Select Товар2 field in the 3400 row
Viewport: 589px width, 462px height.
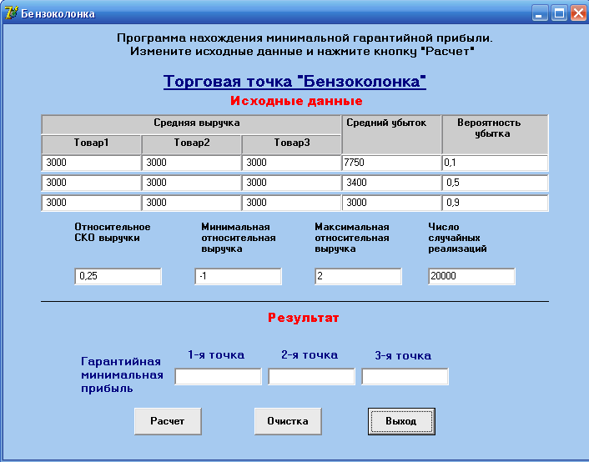192,183
